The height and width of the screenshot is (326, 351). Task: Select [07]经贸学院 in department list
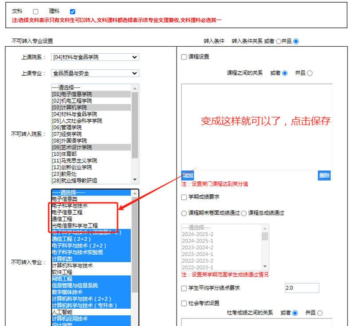91,134
